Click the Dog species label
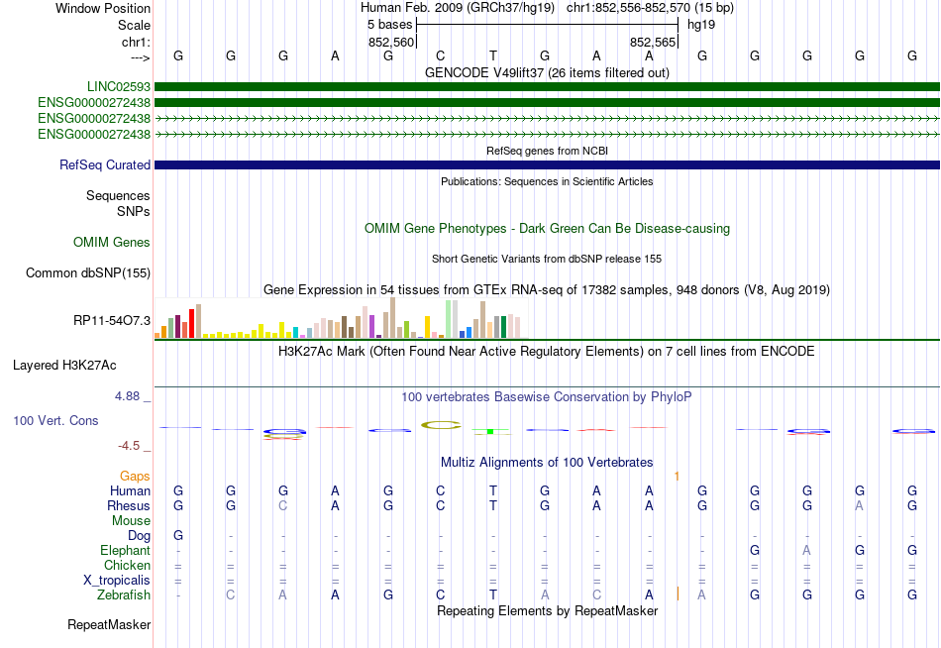The height and width of the screenshot is (648, 941). pyautogui.click(x=139, y=536)
